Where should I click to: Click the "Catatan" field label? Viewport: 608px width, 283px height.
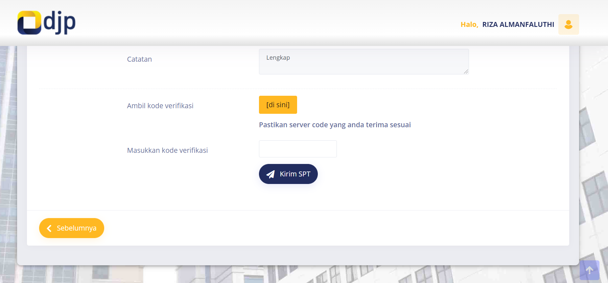pos(139,59)
